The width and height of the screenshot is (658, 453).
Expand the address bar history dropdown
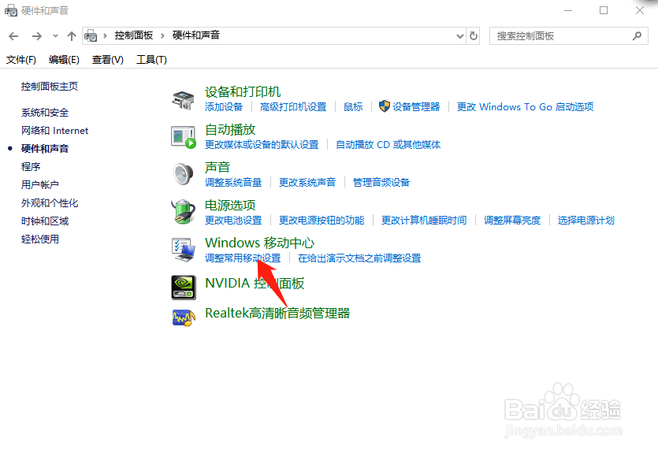(460, 36)
